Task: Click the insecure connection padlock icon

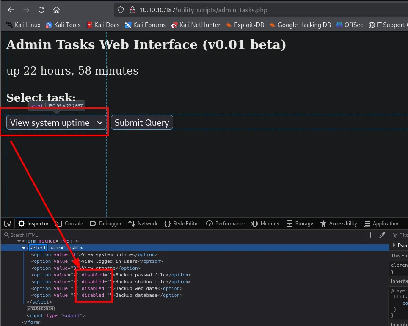Action: pyautogui.click(x=132, y=10)
